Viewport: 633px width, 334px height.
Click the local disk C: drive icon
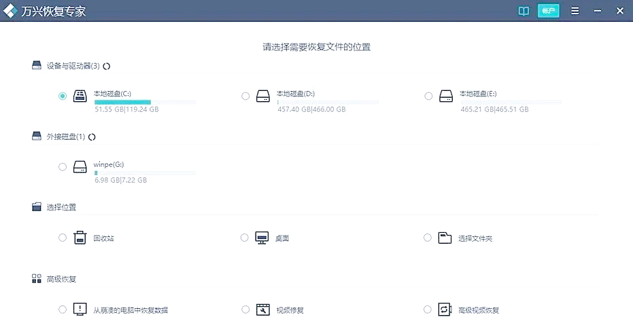[x=80, y=96]
